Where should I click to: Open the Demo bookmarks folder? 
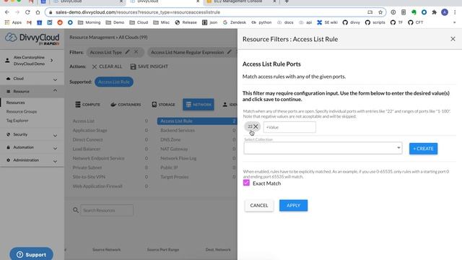[115, 22]
